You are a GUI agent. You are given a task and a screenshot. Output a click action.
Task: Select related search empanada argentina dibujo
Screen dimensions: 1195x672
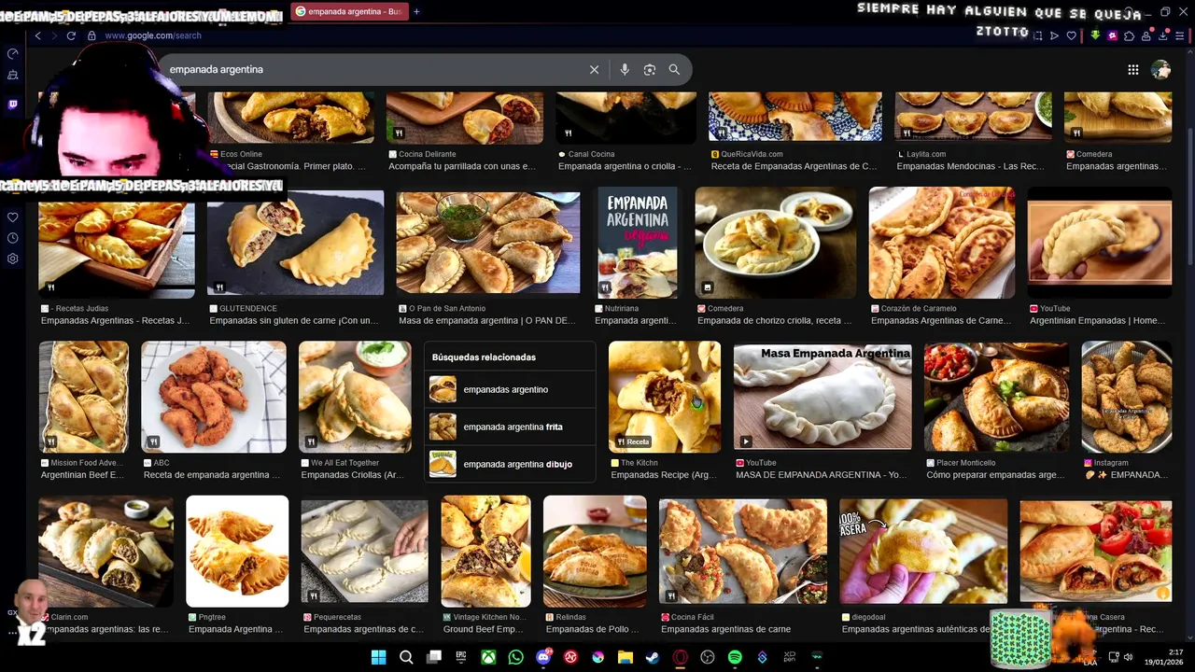(510, 464)
